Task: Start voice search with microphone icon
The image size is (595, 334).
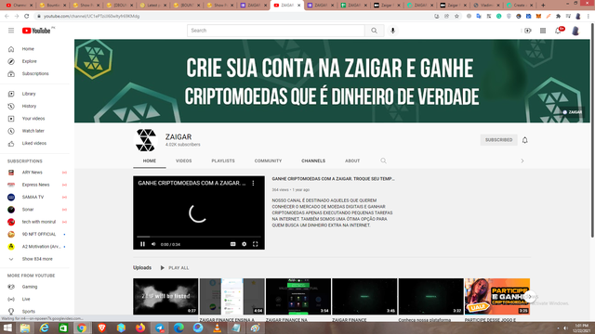Action: pos(392,31)
